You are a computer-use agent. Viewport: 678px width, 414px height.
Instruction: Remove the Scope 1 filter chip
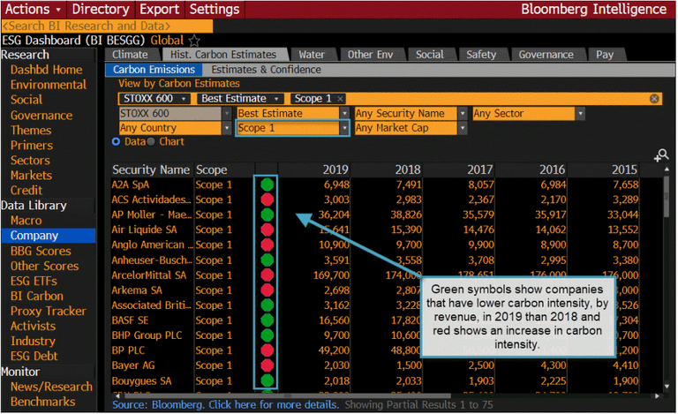click(340, 99)
